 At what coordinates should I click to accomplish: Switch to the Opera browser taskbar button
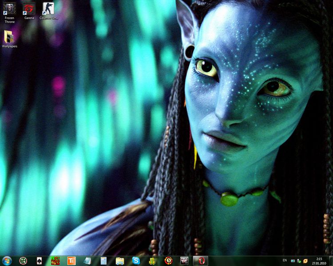point(201,261)
